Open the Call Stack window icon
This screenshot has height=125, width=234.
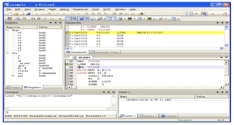[x=93, y=19]
